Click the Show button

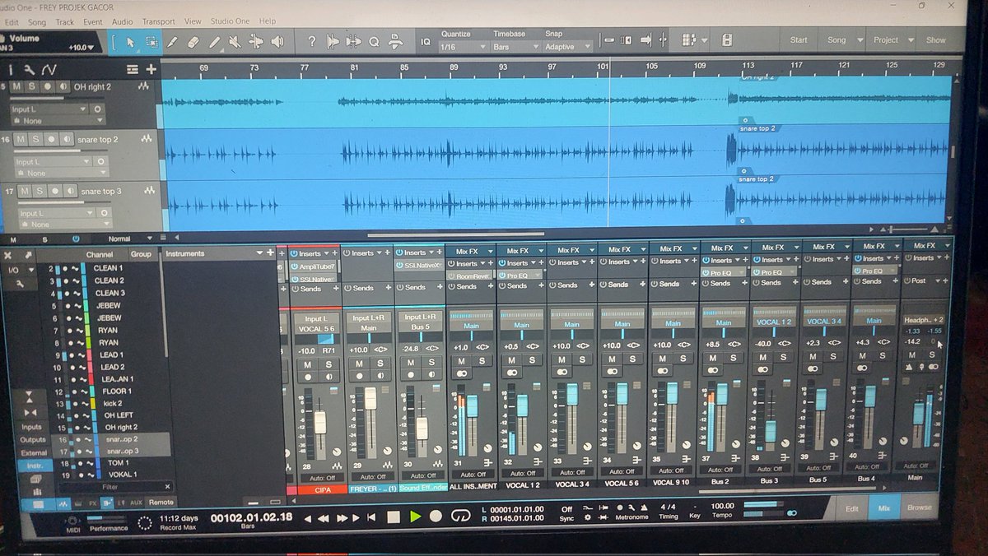935,39
